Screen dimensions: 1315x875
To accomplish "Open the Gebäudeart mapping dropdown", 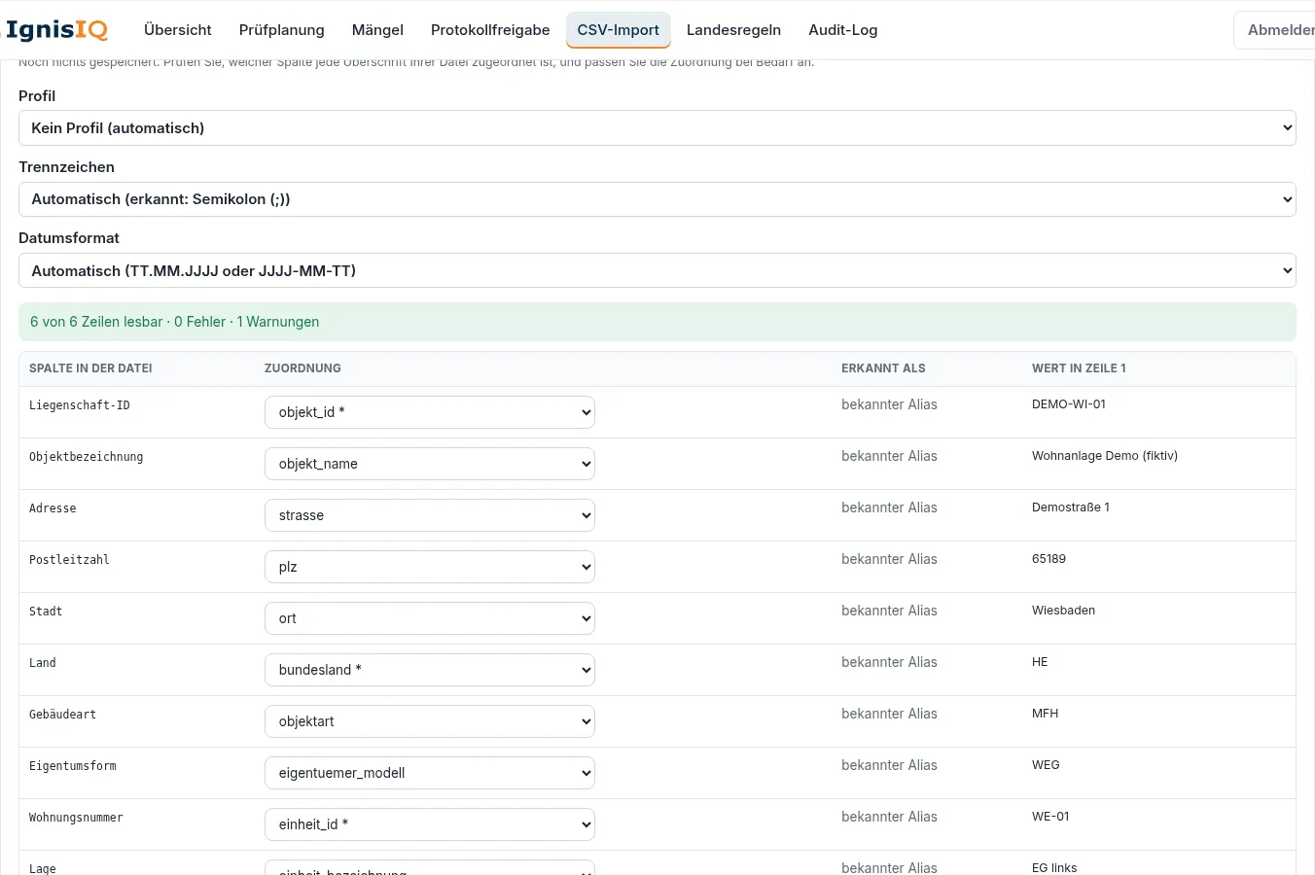I will 430,721.
